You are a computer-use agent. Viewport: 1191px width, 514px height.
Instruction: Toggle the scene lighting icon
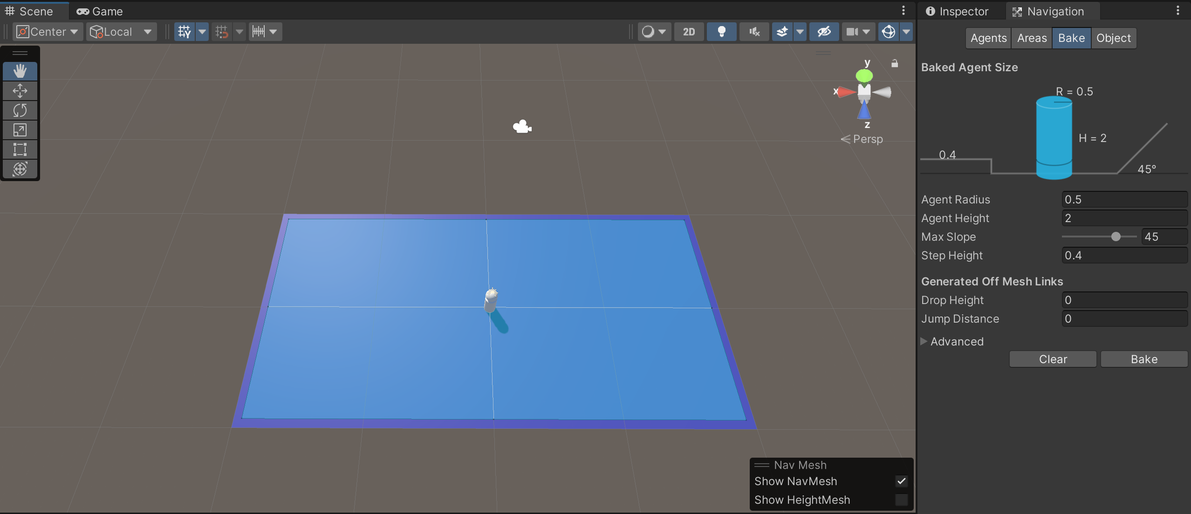721,31
